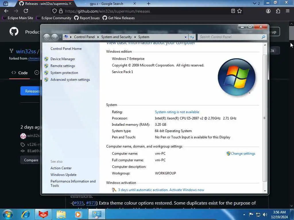Select System breadcrumb item
Image resolution: width=294 pixels, height=220 pixels.
click(x=144, y=37)
